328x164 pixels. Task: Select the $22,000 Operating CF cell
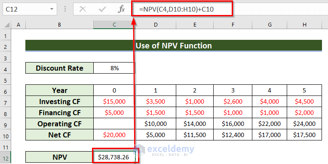click(x=270, y=124)
